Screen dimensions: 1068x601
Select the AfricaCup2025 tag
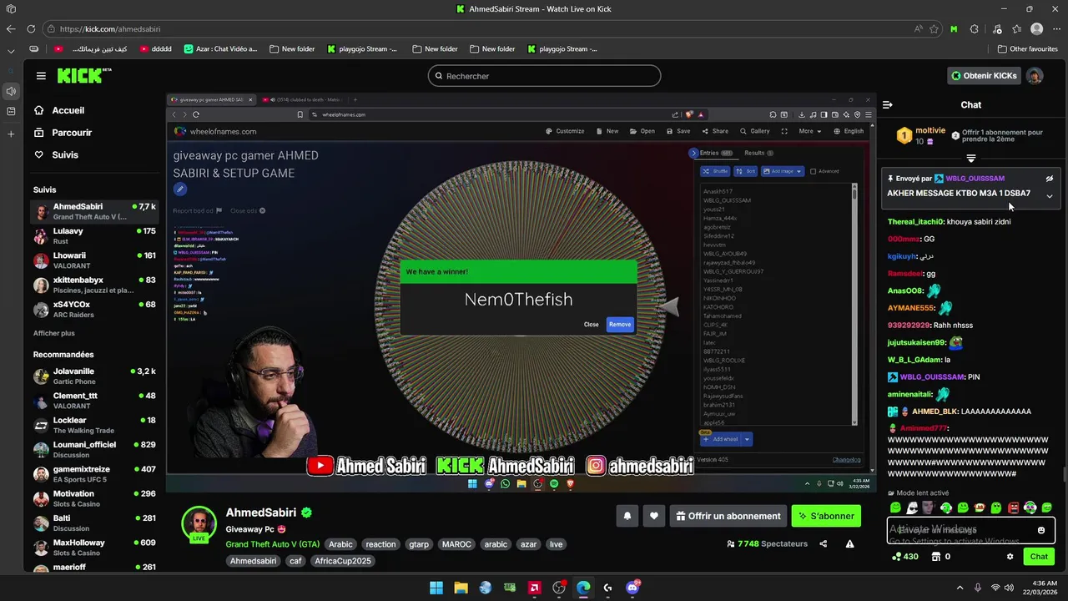pos(343,561)
